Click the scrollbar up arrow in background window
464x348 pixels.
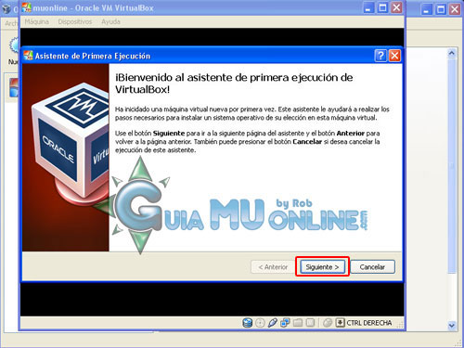click(452, 53)
